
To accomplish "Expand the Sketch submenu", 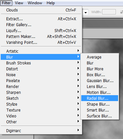I will coord(40,98).
